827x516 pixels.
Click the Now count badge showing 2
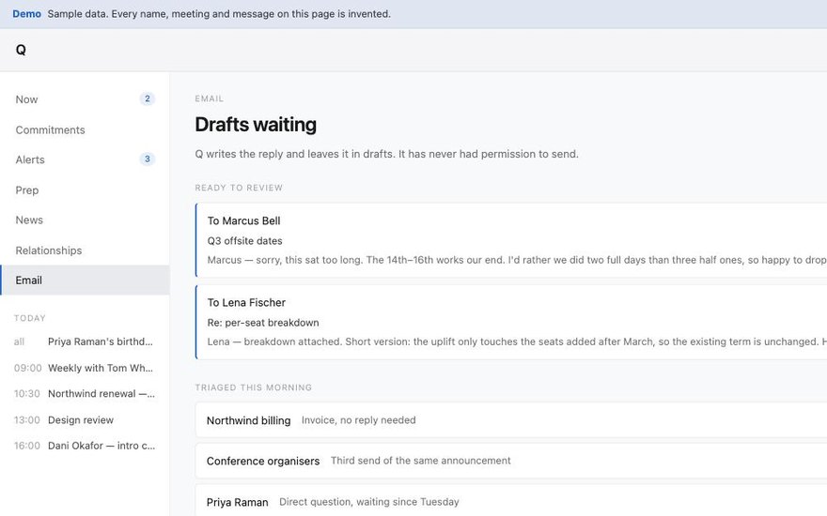(148, 99)
